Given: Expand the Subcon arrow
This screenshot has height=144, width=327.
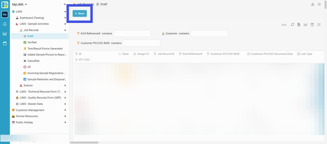Looking at the screenshot, I should click(65, 86).
